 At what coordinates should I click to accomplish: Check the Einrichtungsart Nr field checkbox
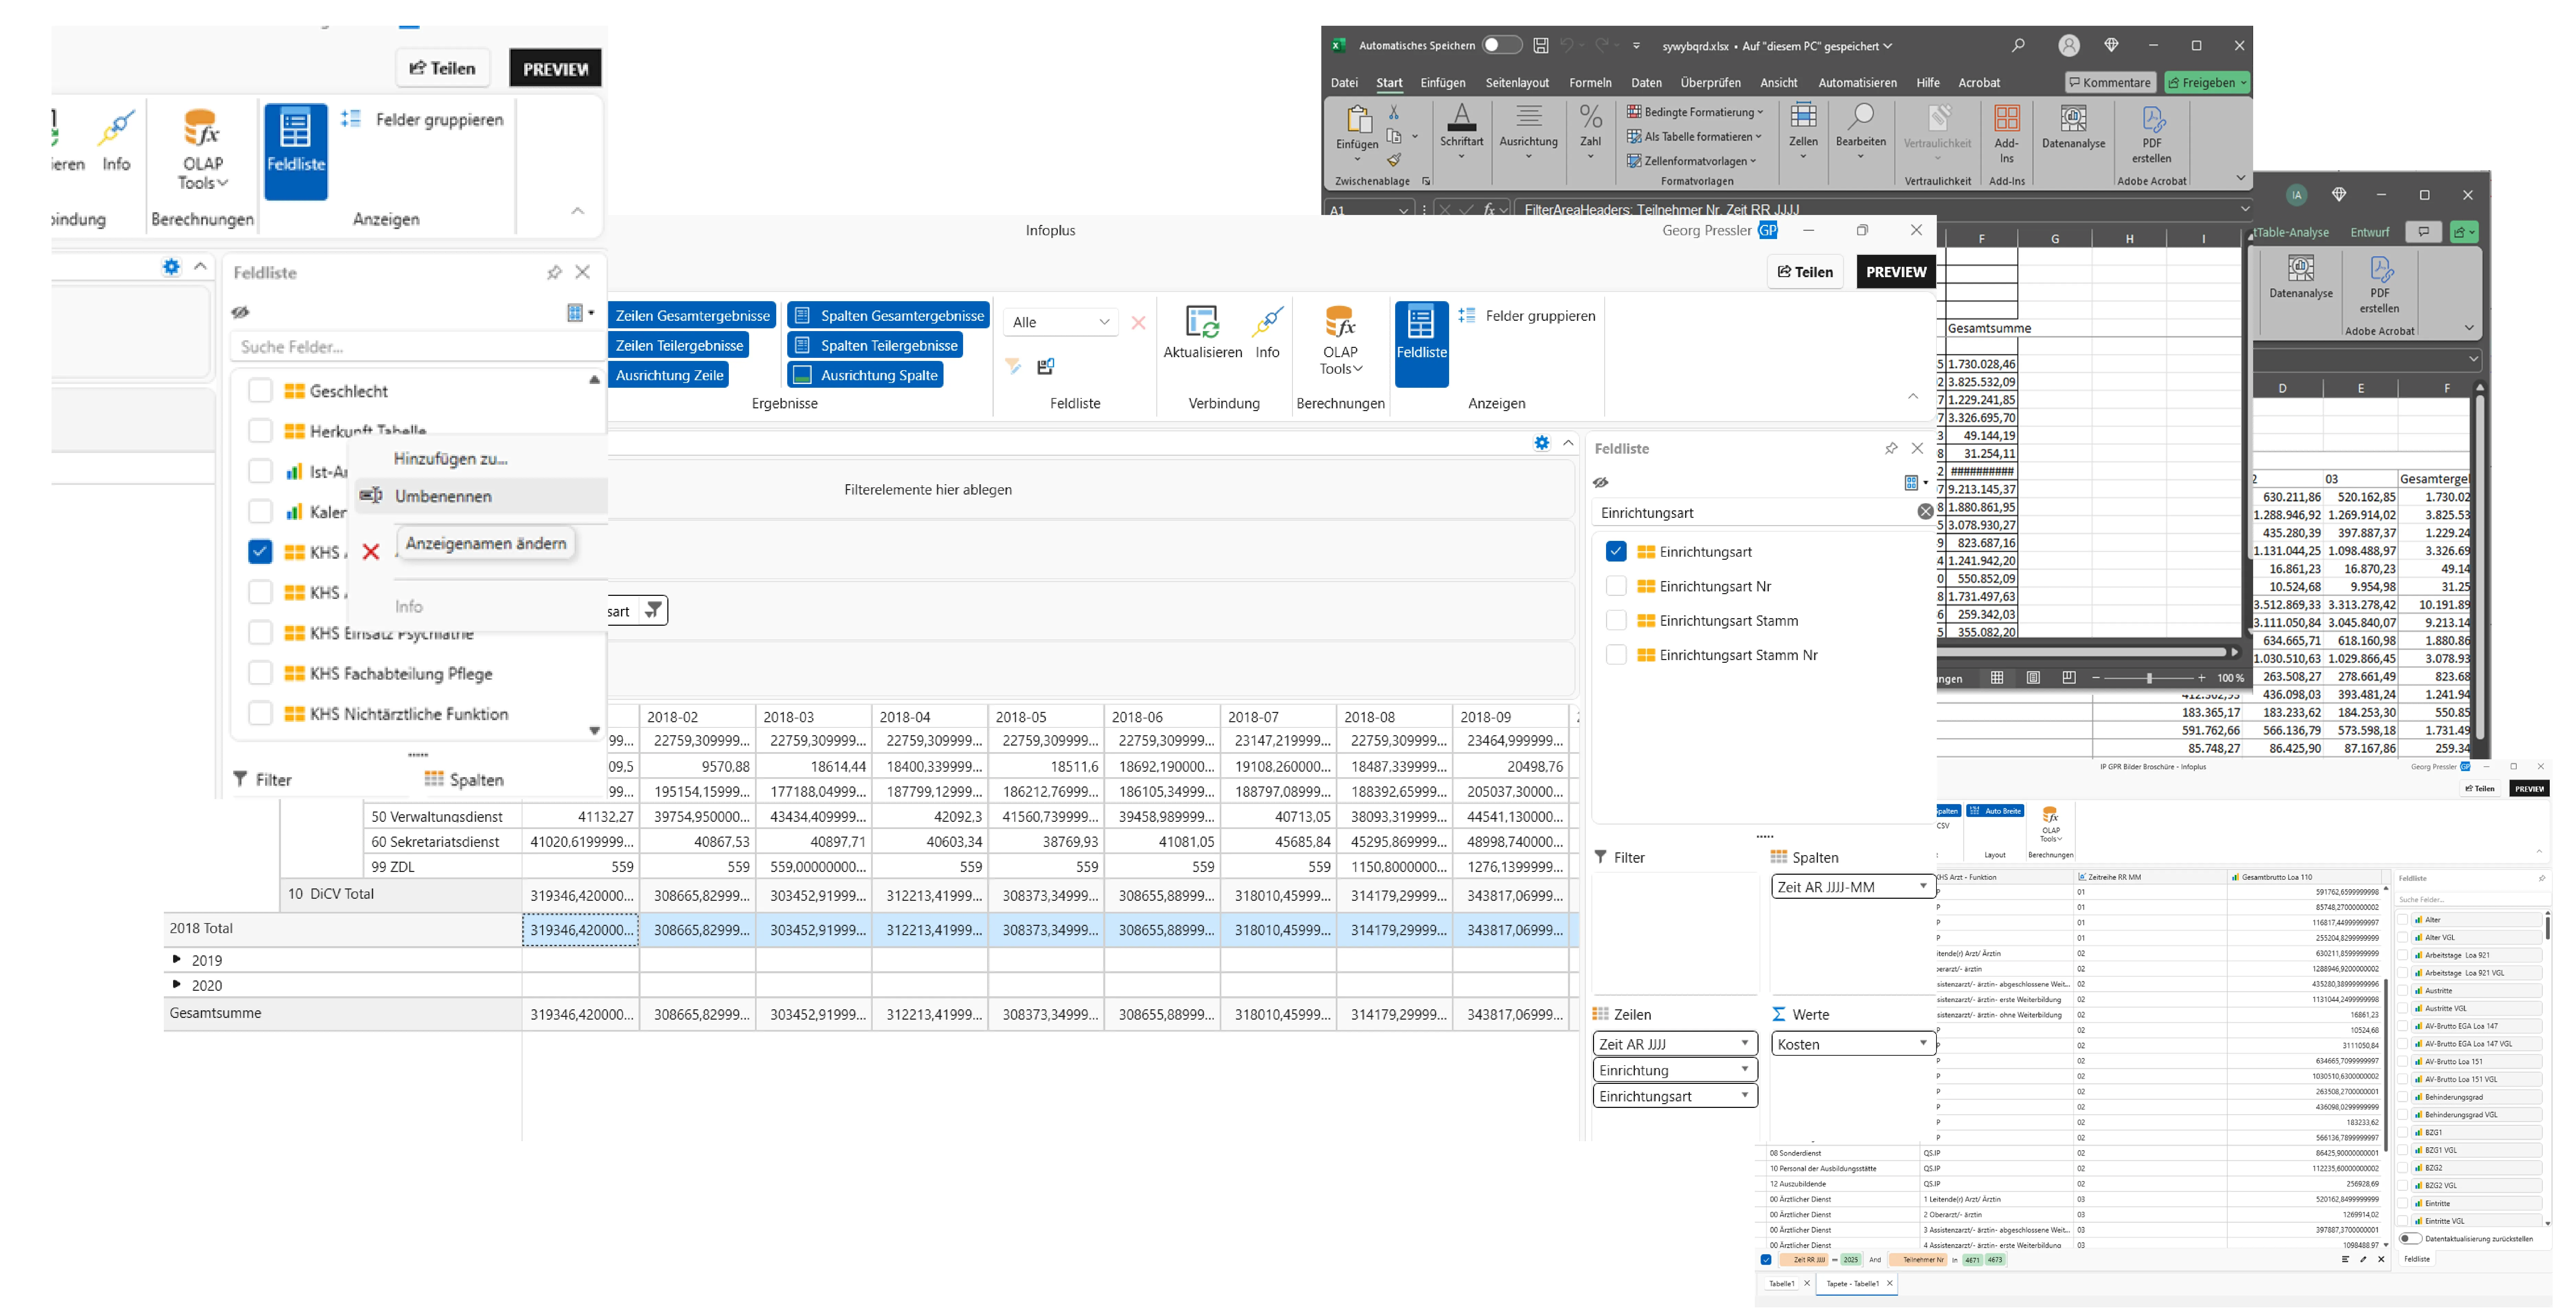point(1616,586)
